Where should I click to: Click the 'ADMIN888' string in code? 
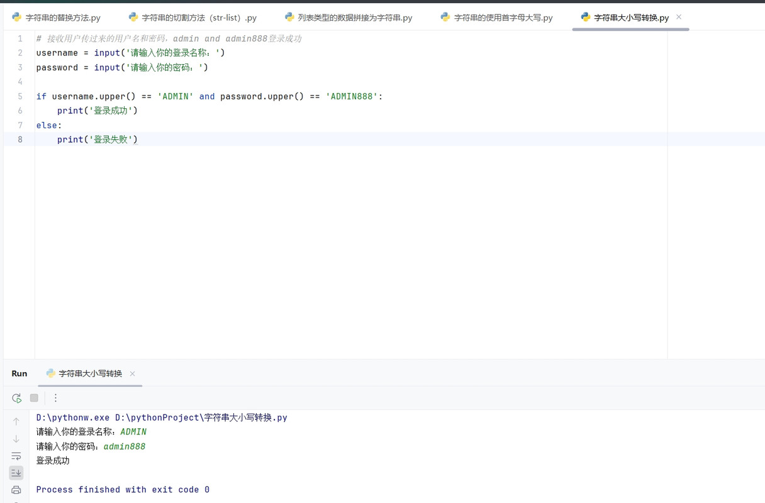point(351,96)
